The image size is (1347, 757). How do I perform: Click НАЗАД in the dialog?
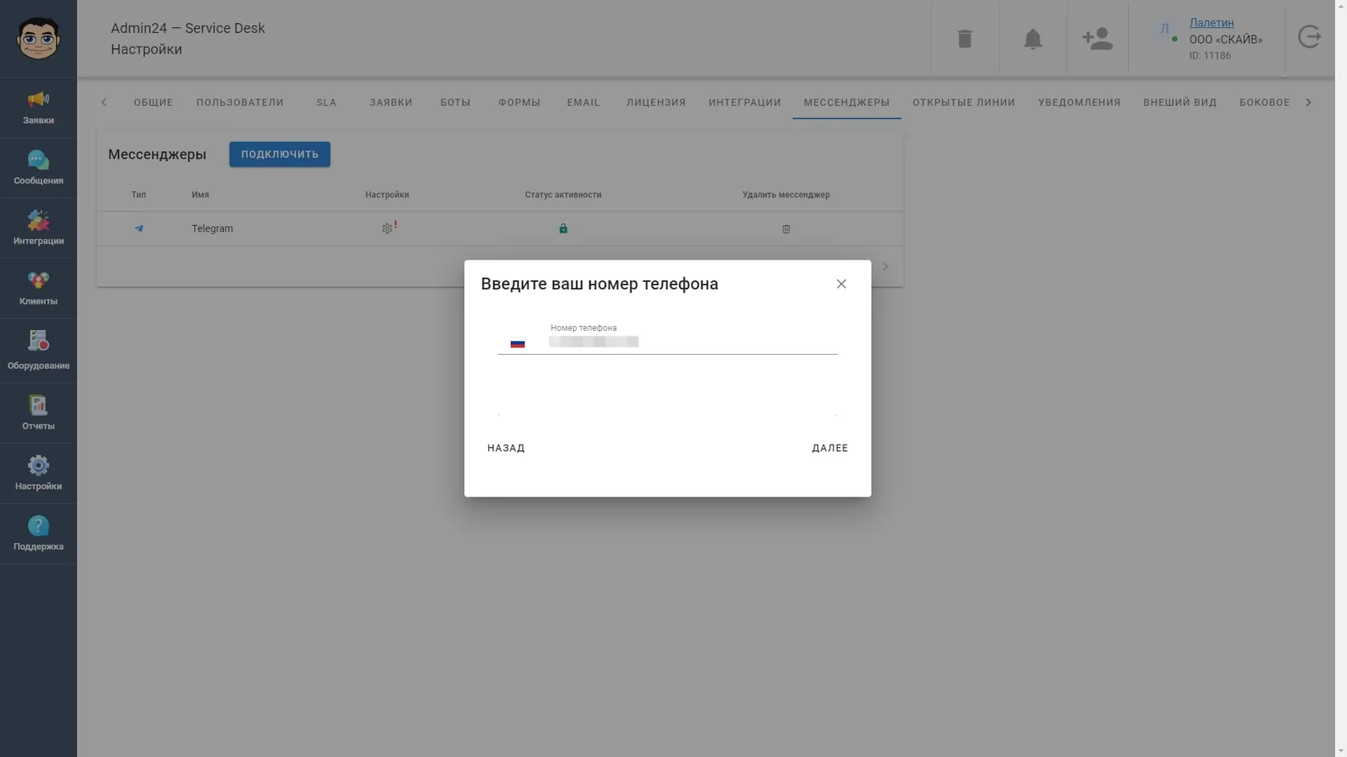506,448
